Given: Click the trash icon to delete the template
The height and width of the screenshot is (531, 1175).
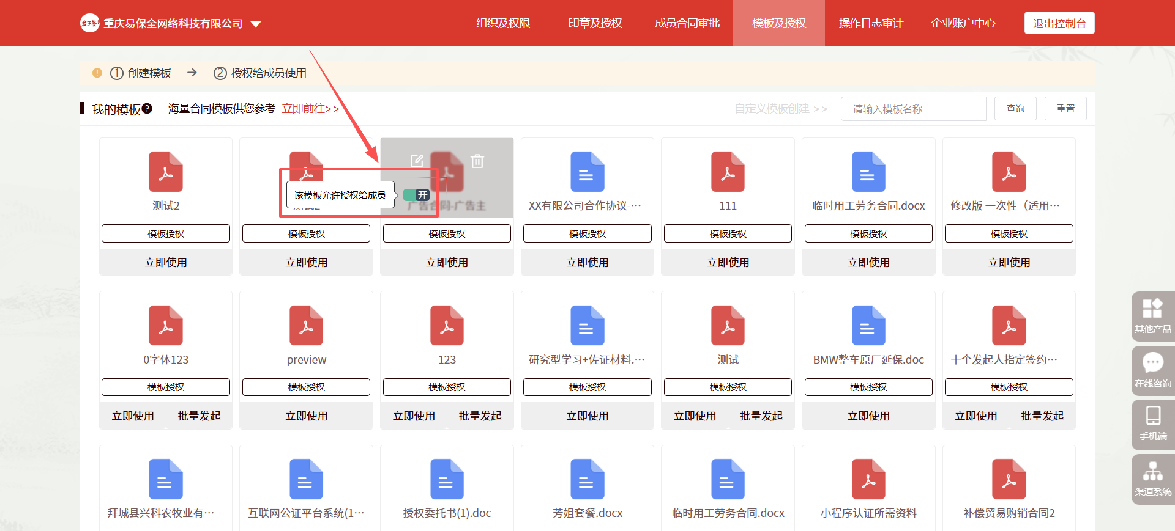Looking at the screenshot, I should tap(477, 161).
